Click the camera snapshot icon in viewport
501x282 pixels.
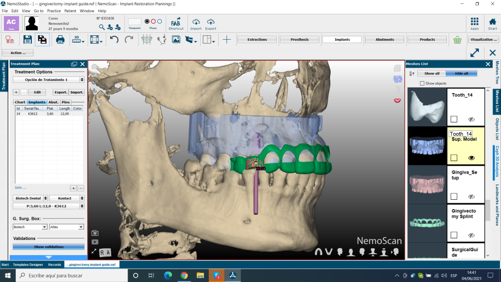pyautogui.click(x=95, y=233)
